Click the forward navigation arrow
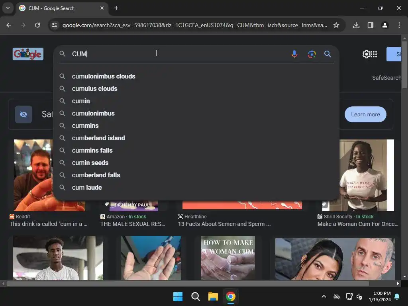 click(x=23, y=25)
